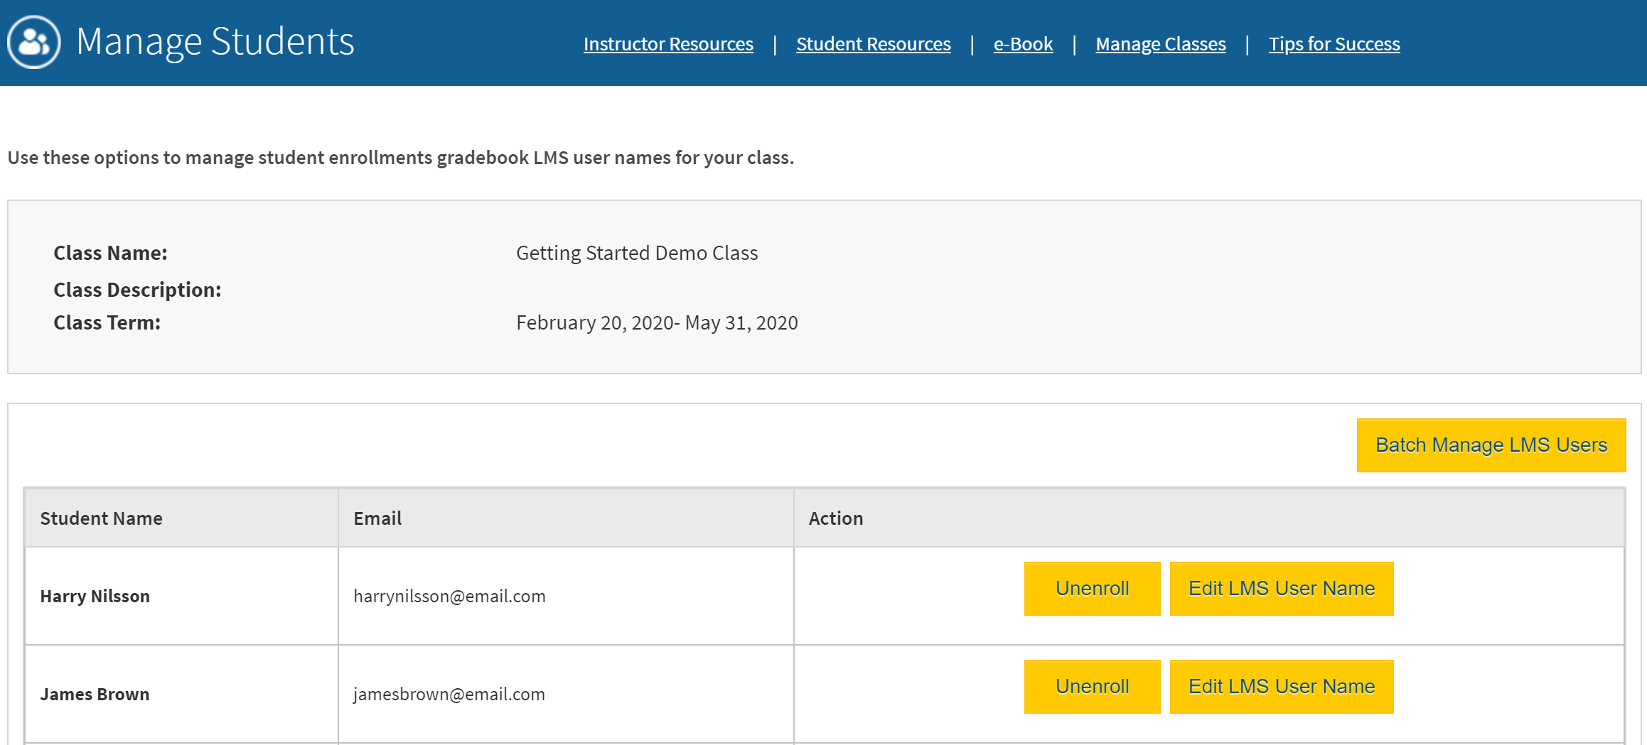Edit LMS User Name for James Brown
1647x745 pixels.
tap(1281, 687)
